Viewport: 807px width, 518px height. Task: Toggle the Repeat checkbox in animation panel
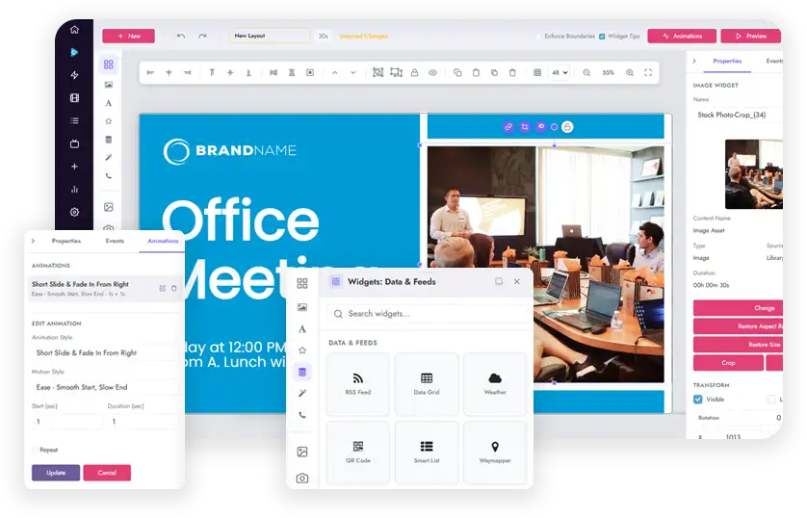(36, 450)
